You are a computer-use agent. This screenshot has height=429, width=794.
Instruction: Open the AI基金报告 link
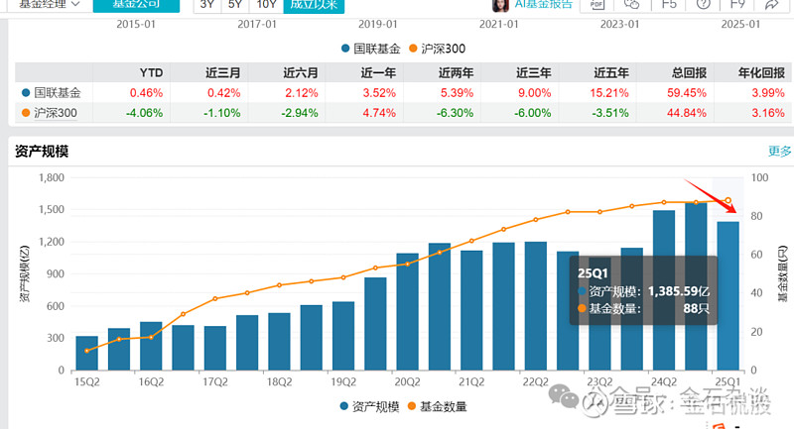[x=543, y=4]
